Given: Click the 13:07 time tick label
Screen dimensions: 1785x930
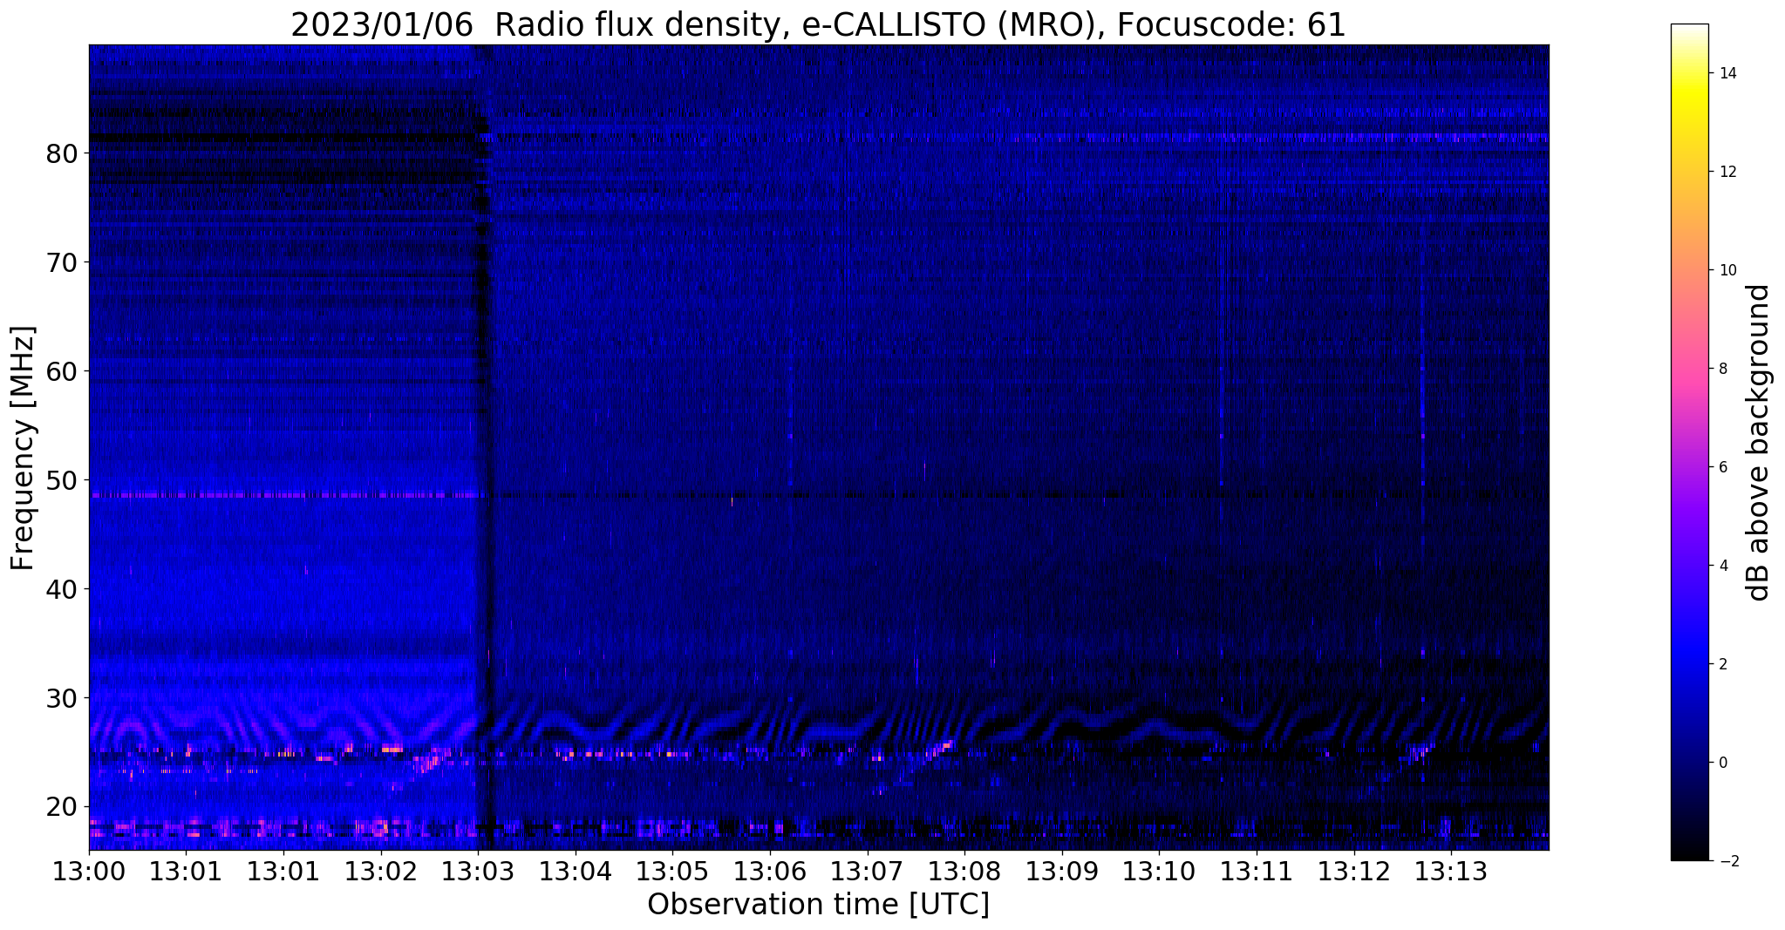Looking at the screenshot, I should (x=867, y=871).
